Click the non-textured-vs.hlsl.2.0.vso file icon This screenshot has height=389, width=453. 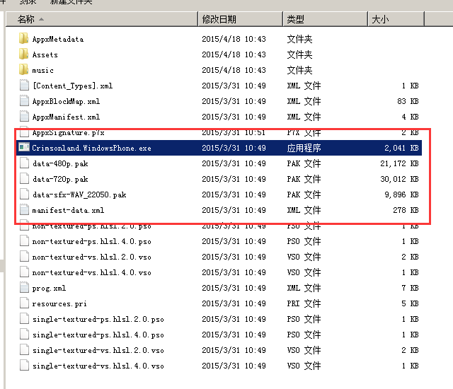pyautogui.click(x=24, y=257)
